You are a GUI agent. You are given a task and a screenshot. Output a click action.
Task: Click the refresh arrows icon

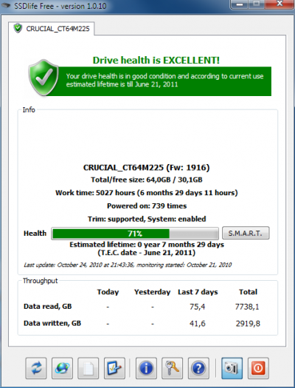pos(36,368)
